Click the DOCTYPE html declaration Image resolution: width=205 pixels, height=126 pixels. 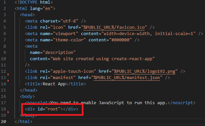point(33,2)
